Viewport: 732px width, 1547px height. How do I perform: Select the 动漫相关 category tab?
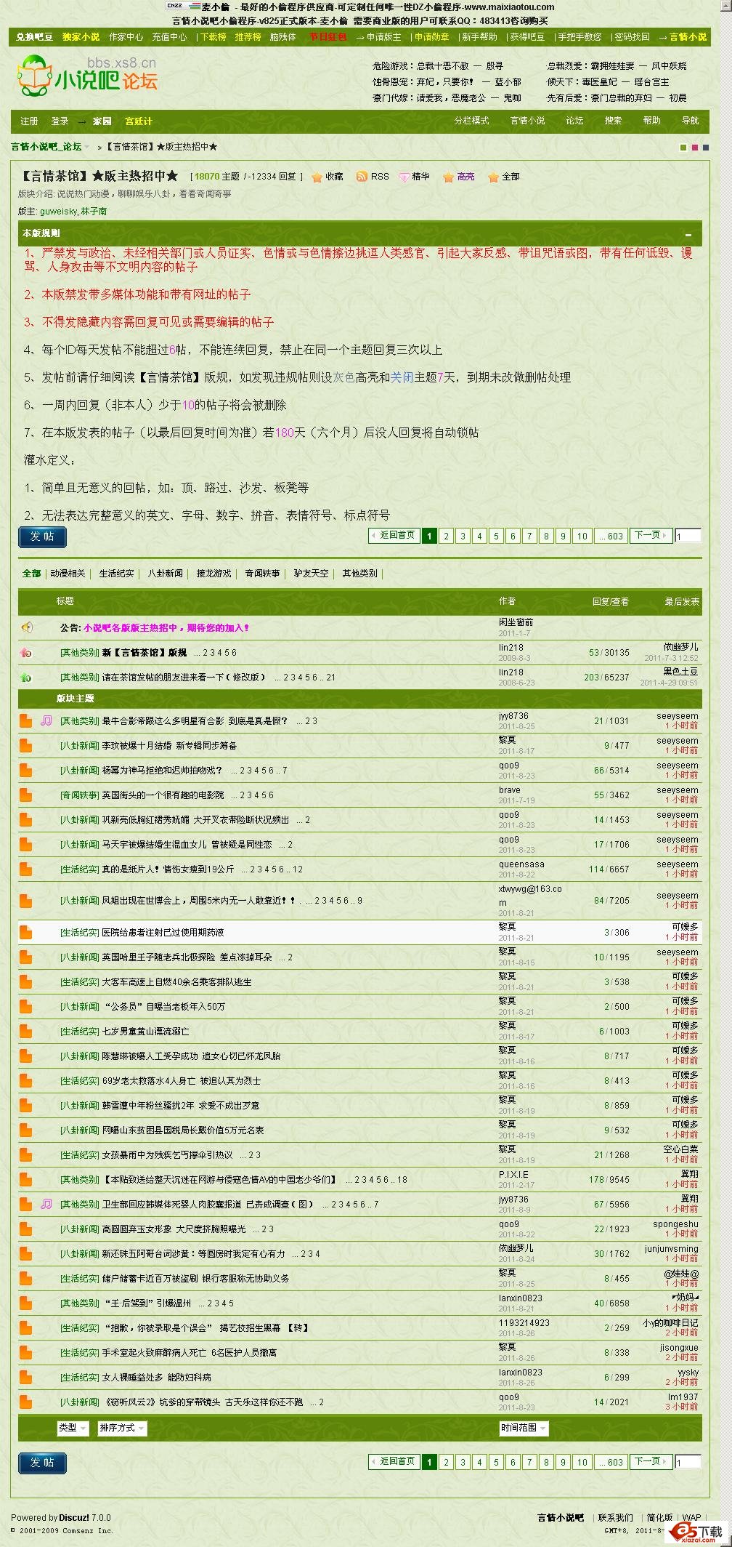[68, 574]
